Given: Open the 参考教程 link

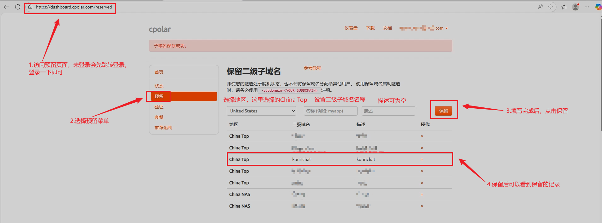Looking at the screenshot, I should [x=313, y=68].
